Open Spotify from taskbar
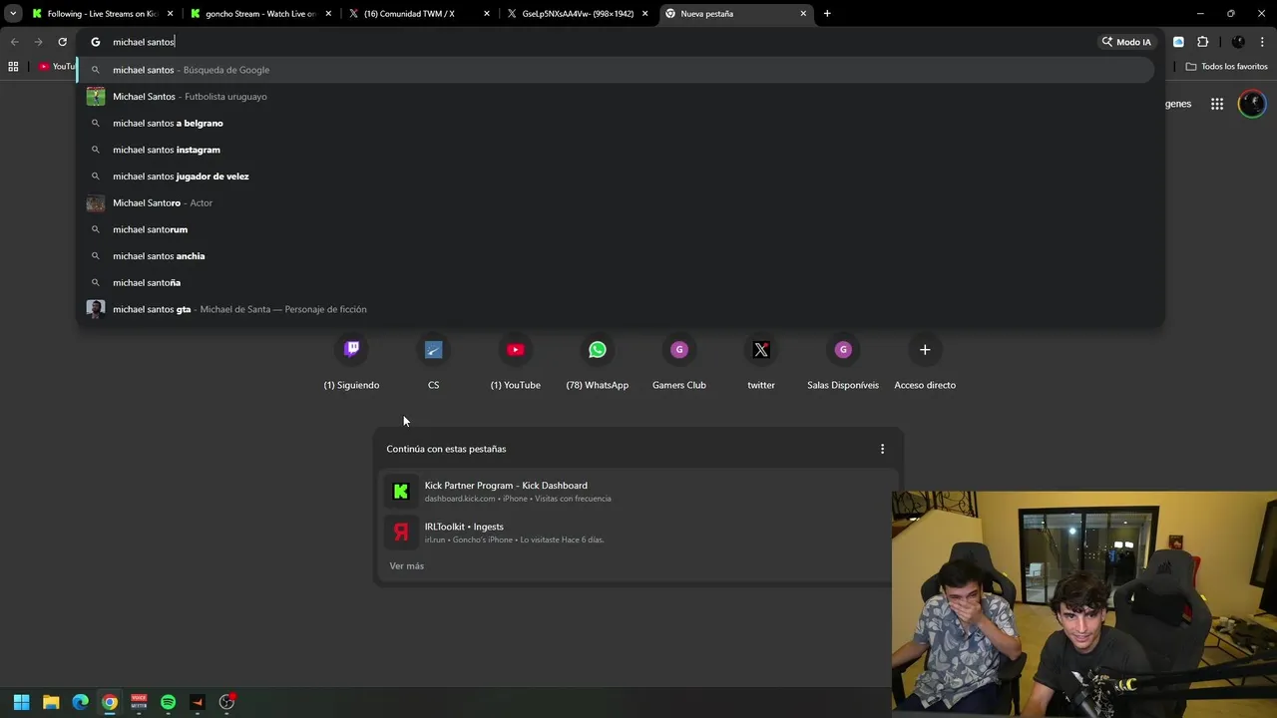The height and width of the screenshot is (718, 1277). click(x=168, y=702)
